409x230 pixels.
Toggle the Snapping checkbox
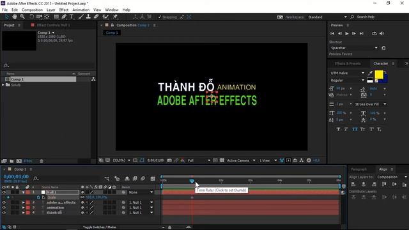(160, 17)
